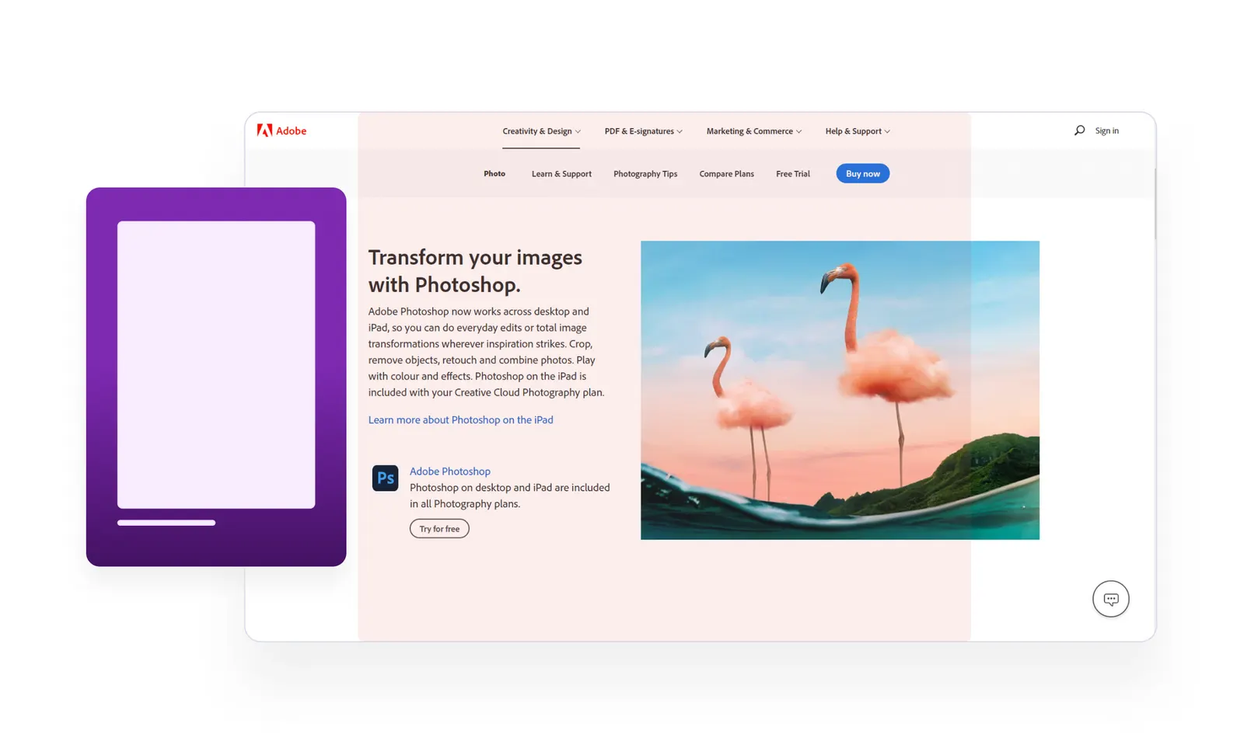Viewport: 1244px width, 755px height.
Task: Expand Creativity & Design menu
Action: 541,131
